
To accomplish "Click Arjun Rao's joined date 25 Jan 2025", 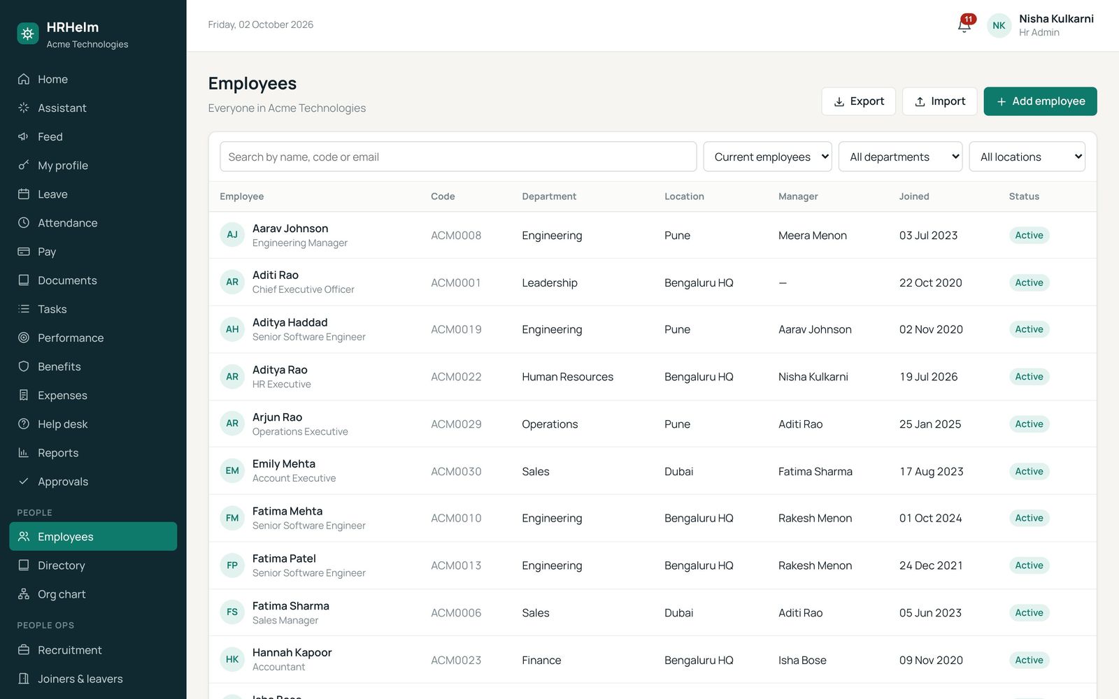I will click(x=930, y=424).
